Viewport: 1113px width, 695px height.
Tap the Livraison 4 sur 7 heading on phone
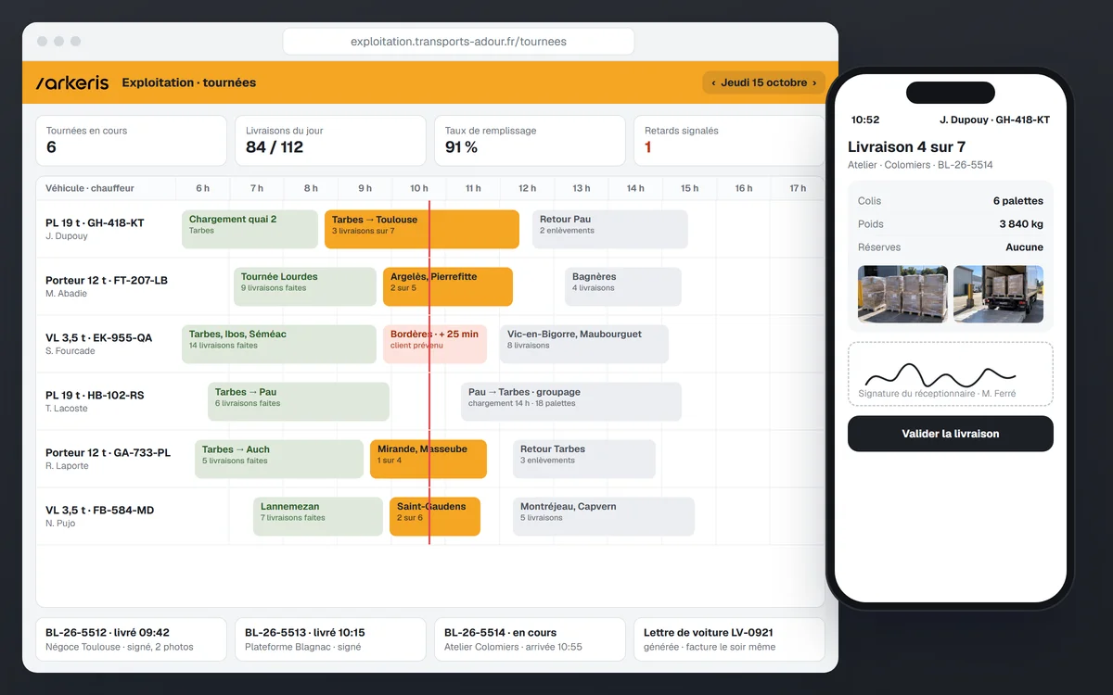click(907, 147)
